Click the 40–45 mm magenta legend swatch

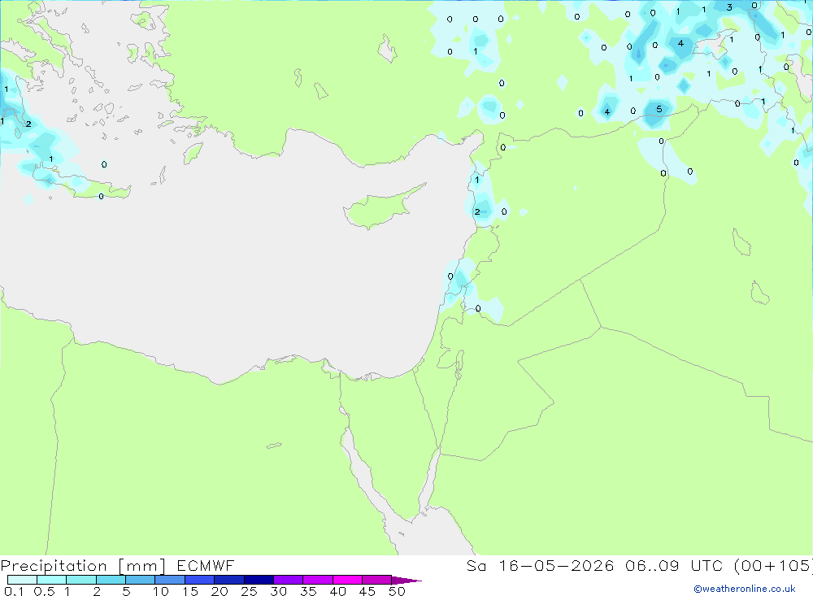pos(347,580)
